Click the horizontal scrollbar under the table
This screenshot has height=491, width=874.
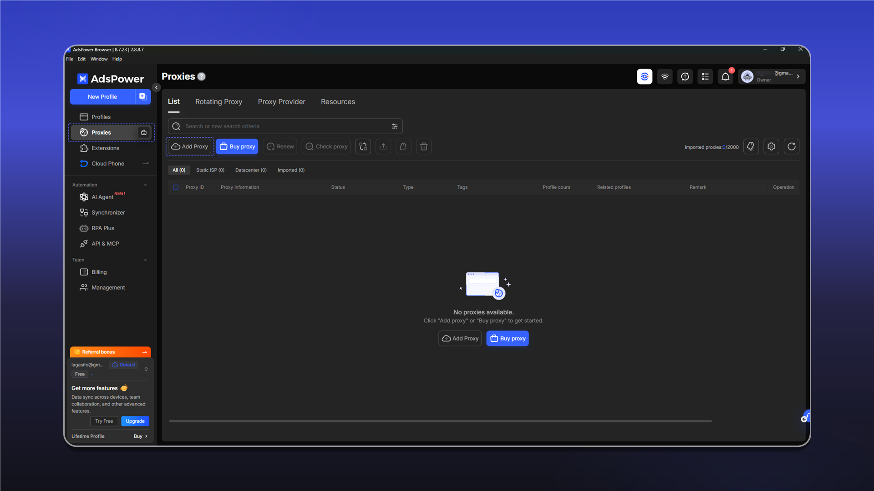click(x=440, y=421)
